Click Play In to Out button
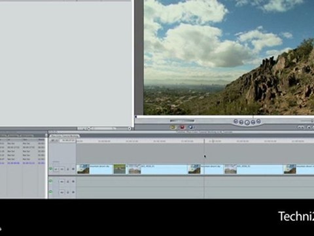This screenshot has width=314, height=236. point(241,122)
